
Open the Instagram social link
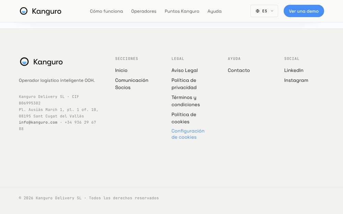[296, 80]
